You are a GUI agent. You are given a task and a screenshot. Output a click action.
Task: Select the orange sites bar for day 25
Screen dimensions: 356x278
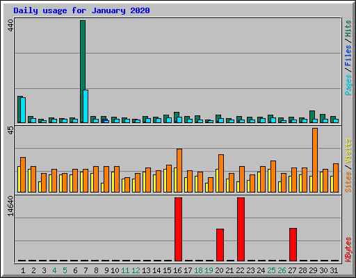click(273, 177)
